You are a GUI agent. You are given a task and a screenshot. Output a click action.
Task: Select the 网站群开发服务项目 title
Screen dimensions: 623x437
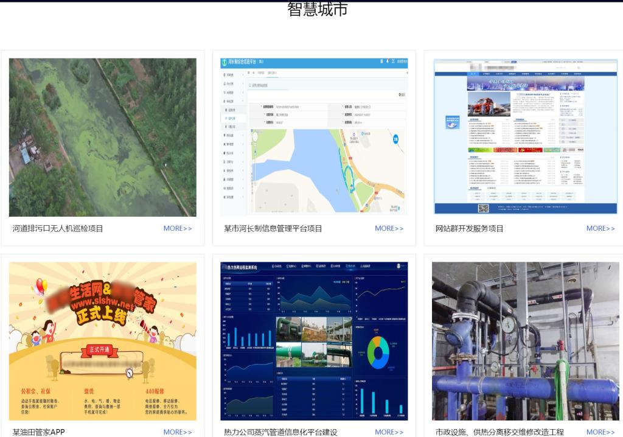470,229
